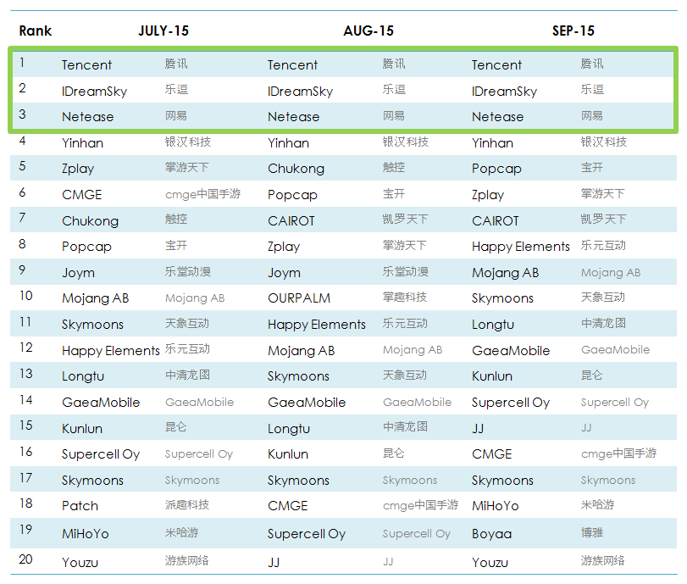687x584 pixels.
Task: Select 'Youzu' in the JULY-15 column
Action: [x=80, y=563]
